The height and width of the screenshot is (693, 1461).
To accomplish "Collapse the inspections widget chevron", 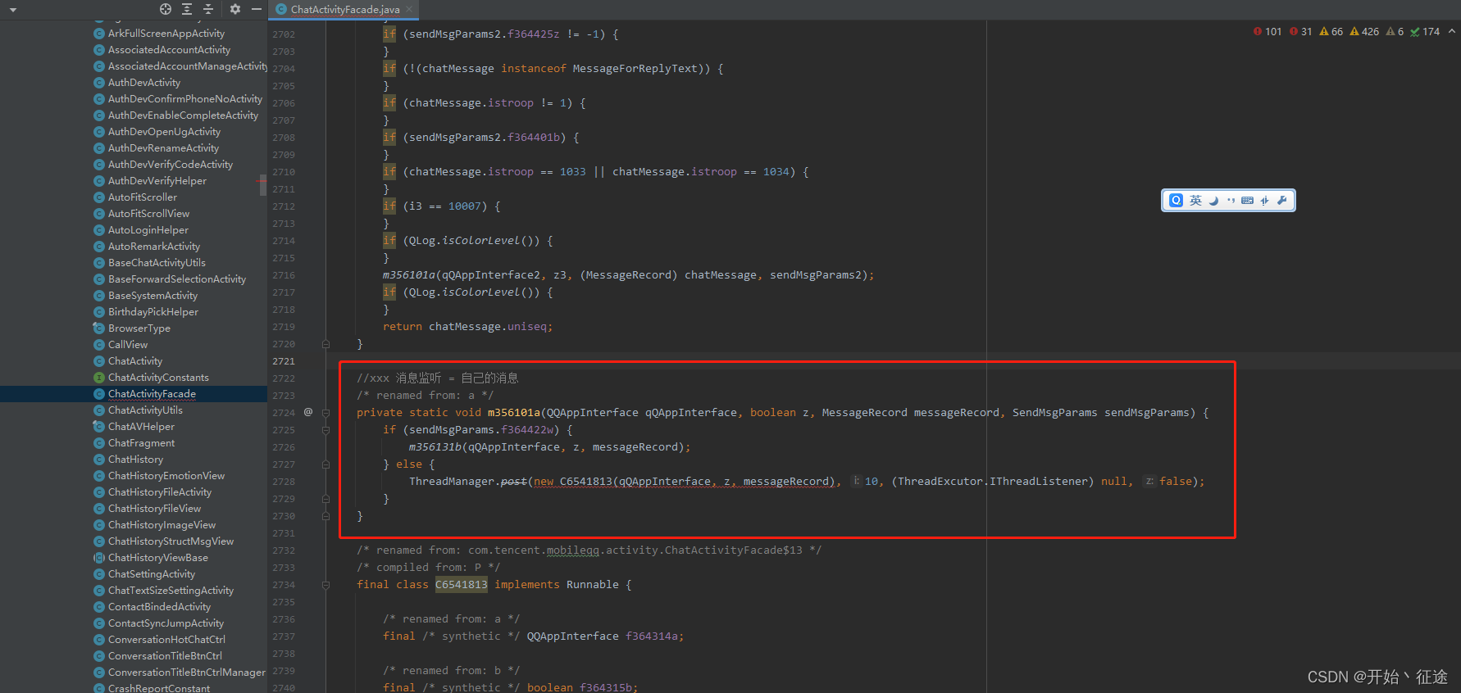I will pyautogui.click(x=1452, y=32).
